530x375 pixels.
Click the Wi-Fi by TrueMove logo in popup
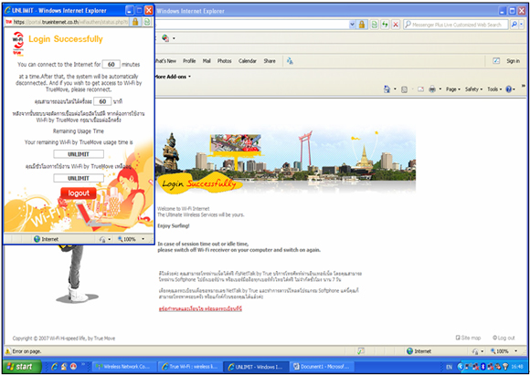[18, 44]
